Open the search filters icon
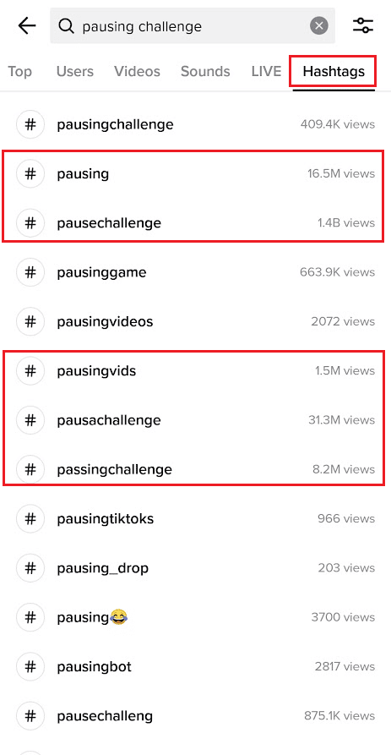 [363, 25]
